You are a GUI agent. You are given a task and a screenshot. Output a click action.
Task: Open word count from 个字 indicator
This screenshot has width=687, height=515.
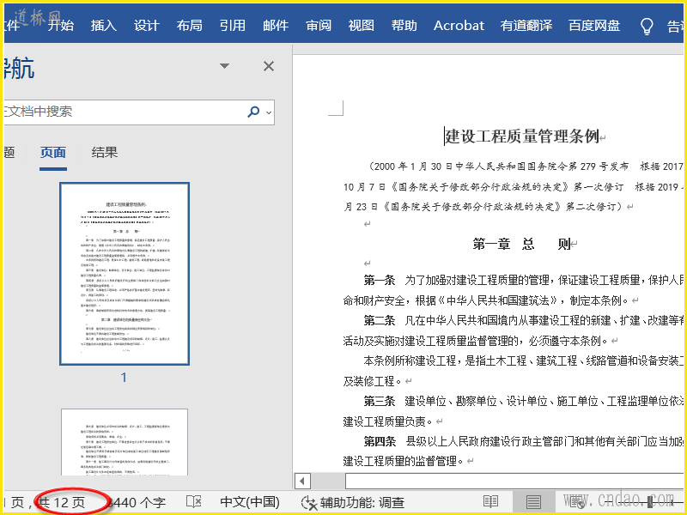point(137,502)
